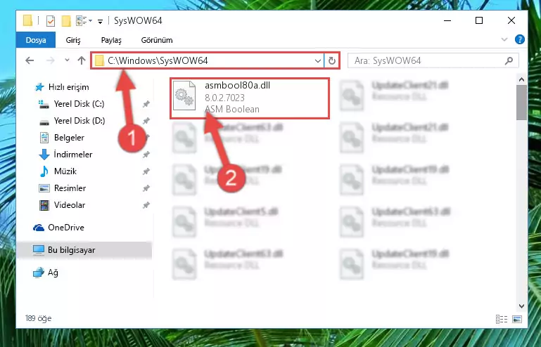The width and height of the screenshot is (541, 347).
Task: Select Bu bilgisayar in navigation pane
Action: pyautogui.click(x=71, y=250)
